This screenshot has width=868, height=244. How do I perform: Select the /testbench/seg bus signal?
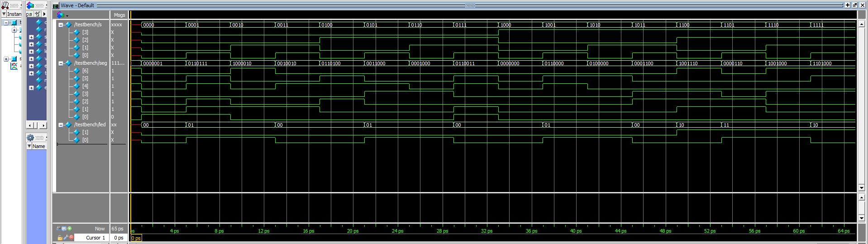(x=91, y=63)
